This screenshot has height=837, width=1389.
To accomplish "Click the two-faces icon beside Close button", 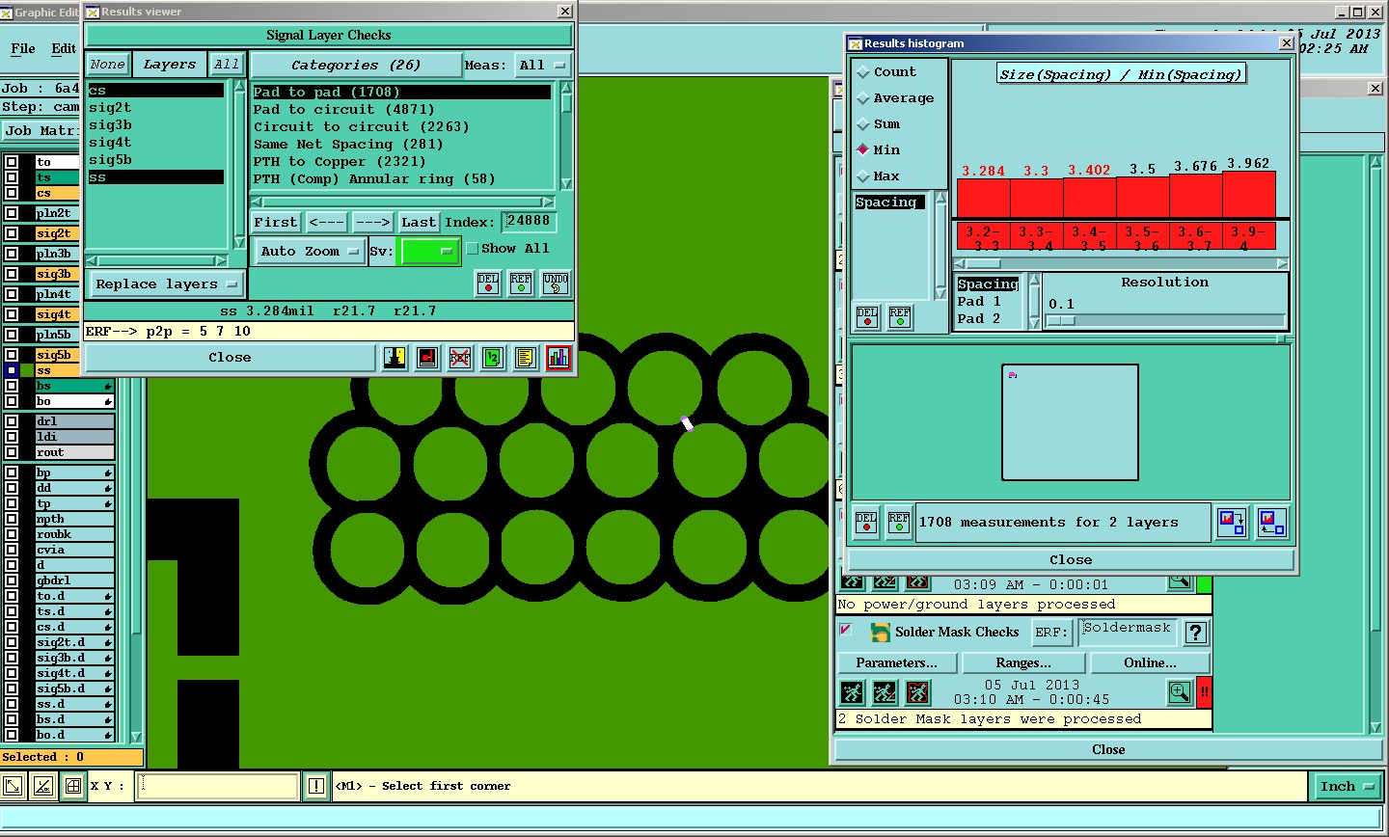I will point(395,358).
